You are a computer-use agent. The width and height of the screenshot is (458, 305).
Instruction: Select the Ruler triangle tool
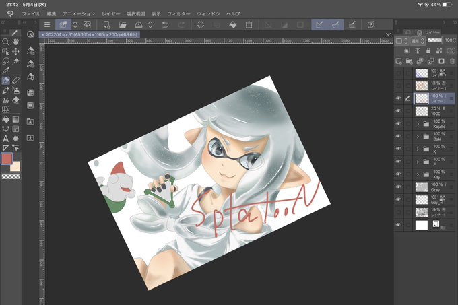pos(5,148)
